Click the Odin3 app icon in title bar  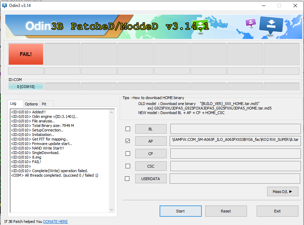[x=5, y=6]
